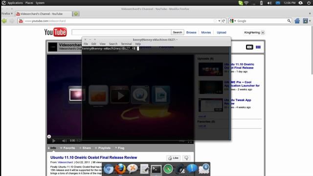
Task: Reload the page with the refresh icon
Action: (x=224, y=21)
